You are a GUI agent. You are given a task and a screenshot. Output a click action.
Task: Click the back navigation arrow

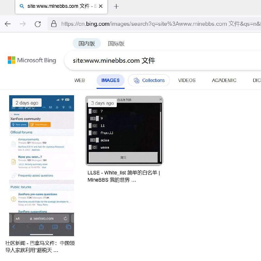click(x=8, y=24)
